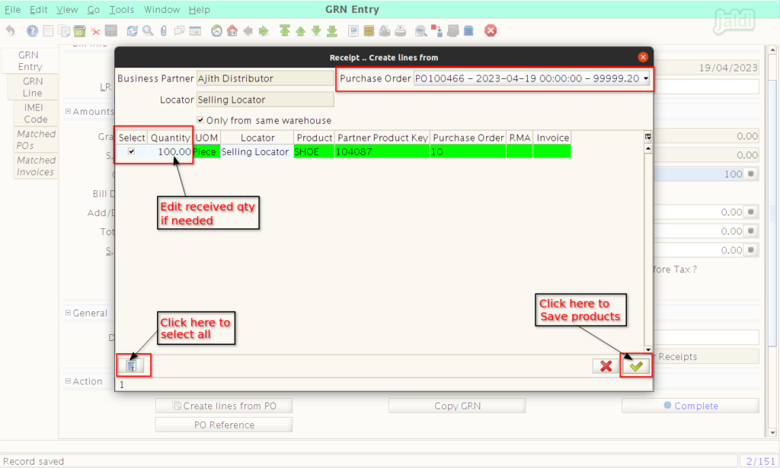Click the PO Reference button

click(x=224, y=425)
